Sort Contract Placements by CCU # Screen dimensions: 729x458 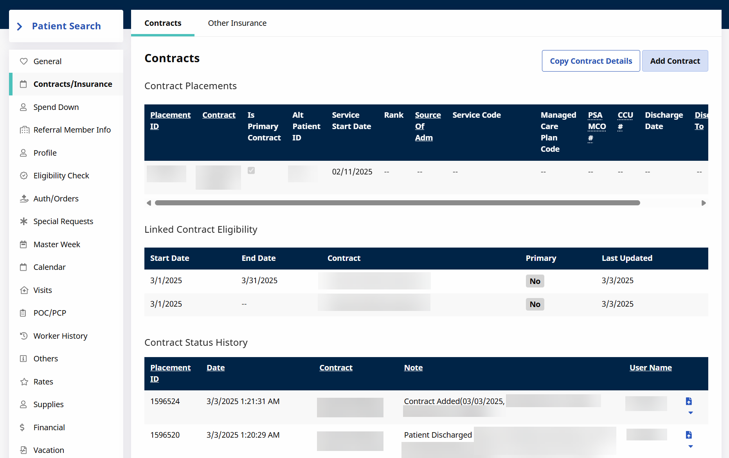[625, 120]
